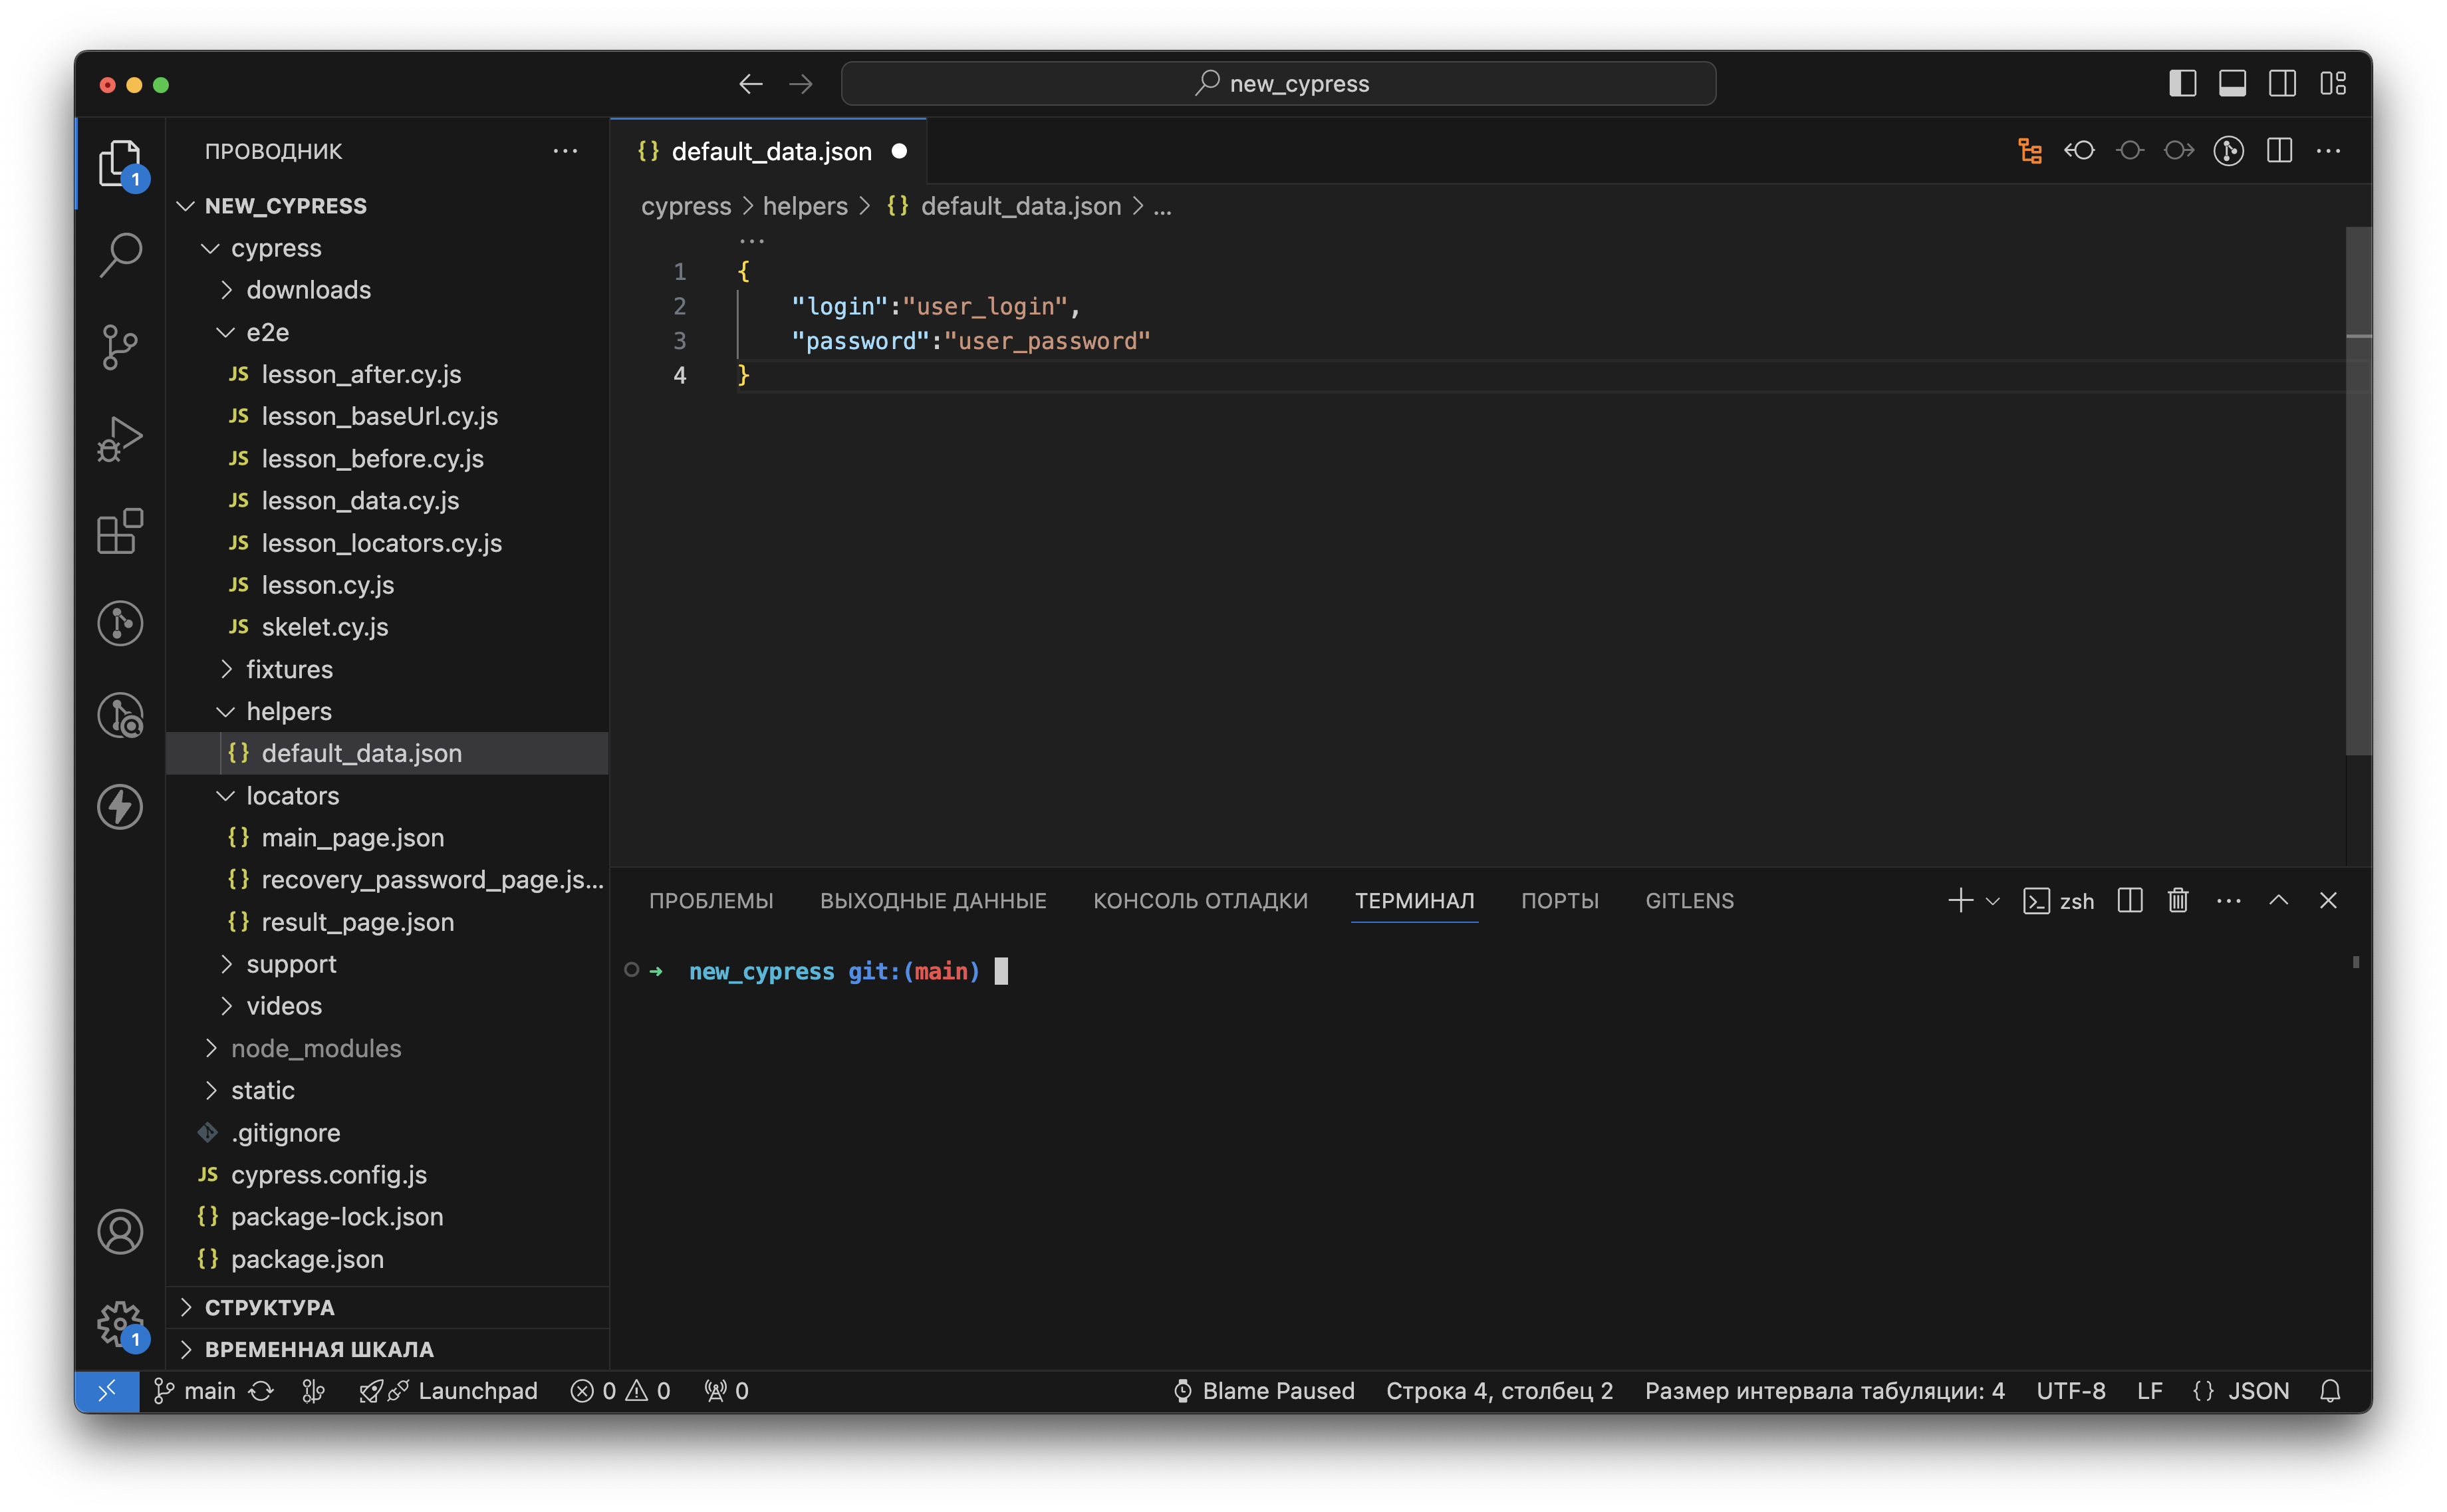
Task: Toggle the primary side bar layout button
Action: click(x=2182, y=84)
